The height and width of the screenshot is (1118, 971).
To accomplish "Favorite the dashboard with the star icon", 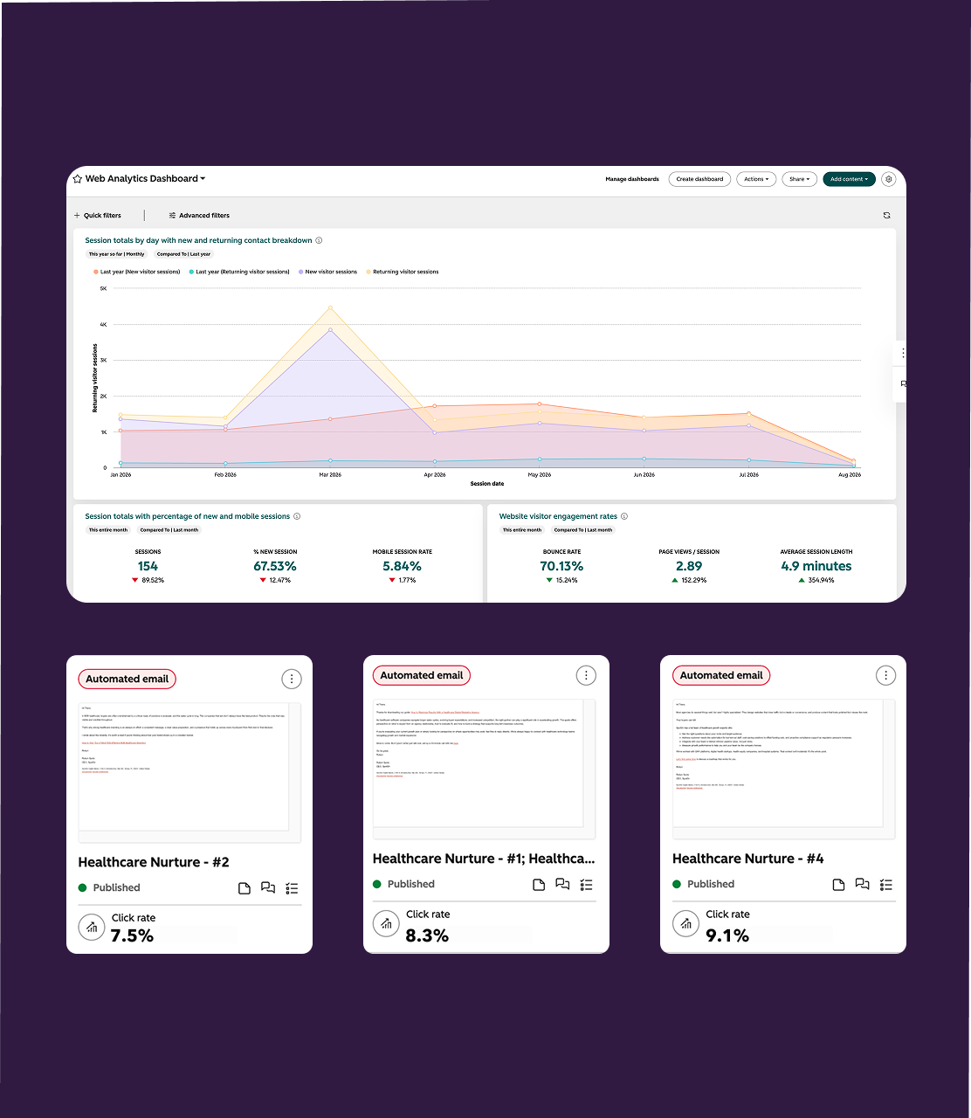I will coord(77,179).
